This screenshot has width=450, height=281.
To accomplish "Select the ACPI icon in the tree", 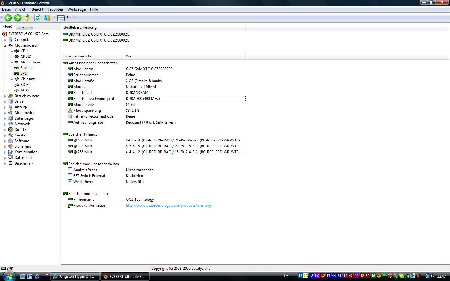I will (17, 90).
